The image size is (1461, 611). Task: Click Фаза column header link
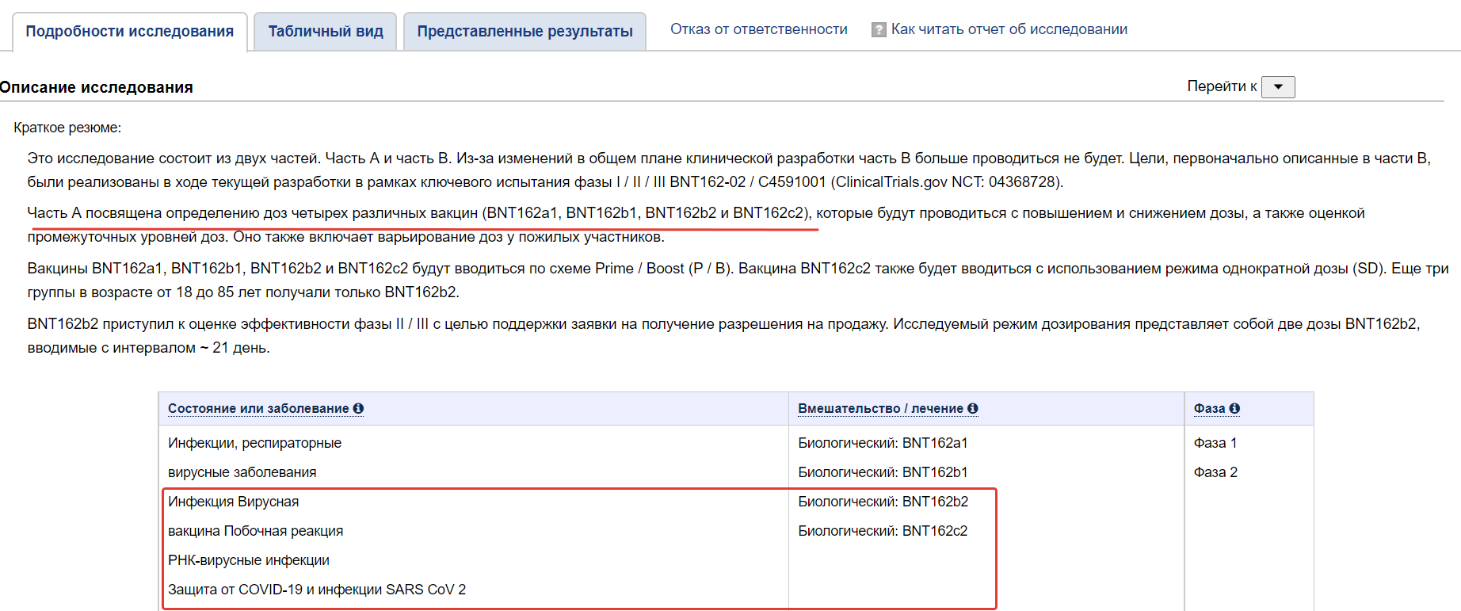(1210, 408)
